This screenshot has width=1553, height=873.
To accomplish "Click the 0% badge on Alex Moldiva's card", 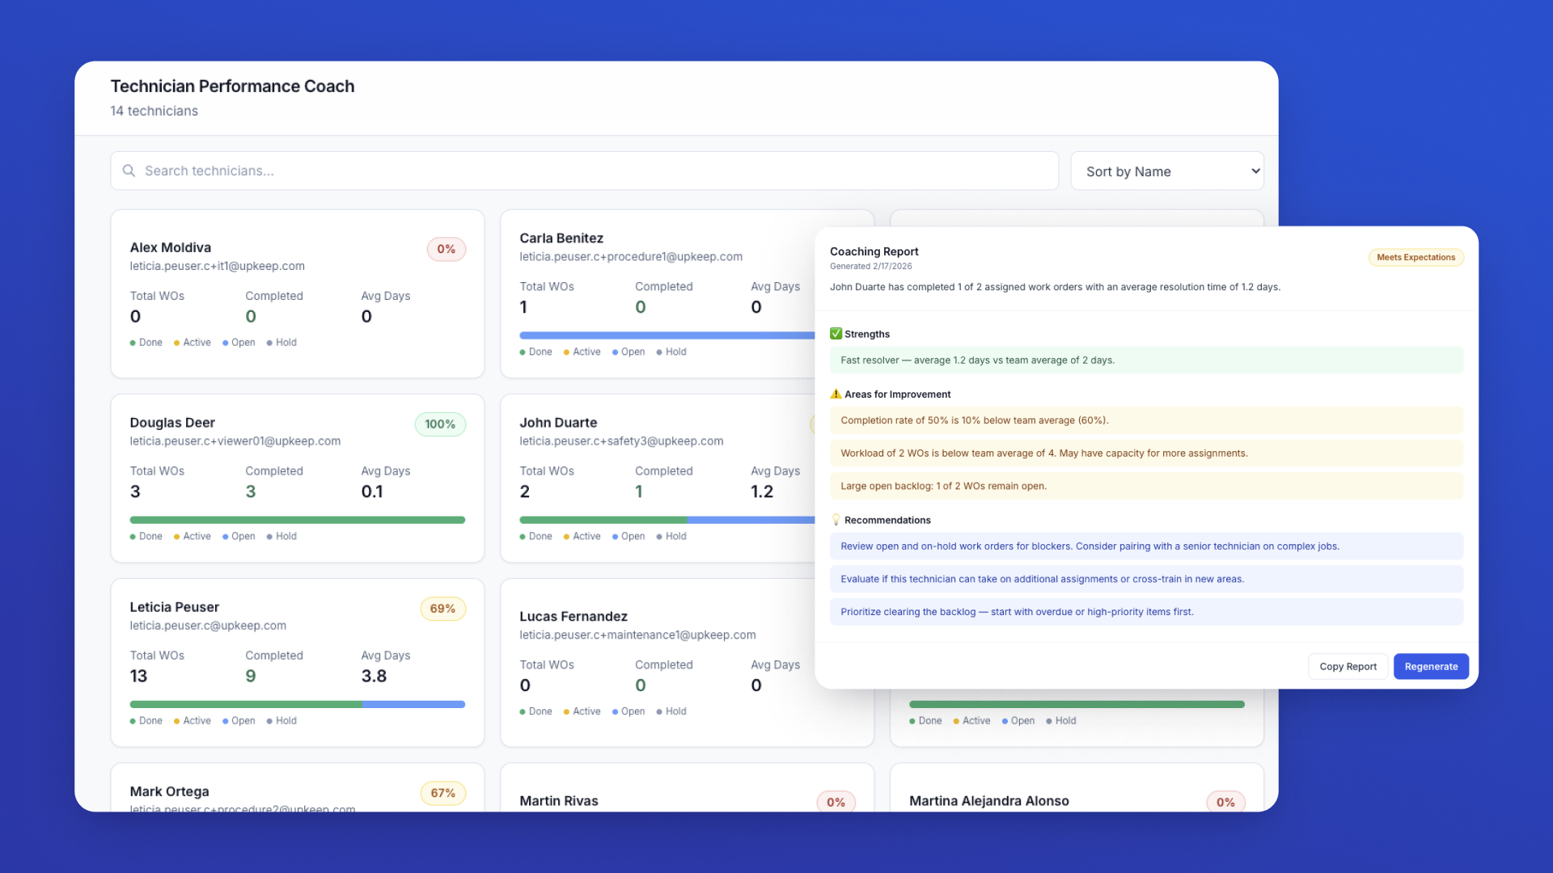I will [x=446, y=249].
